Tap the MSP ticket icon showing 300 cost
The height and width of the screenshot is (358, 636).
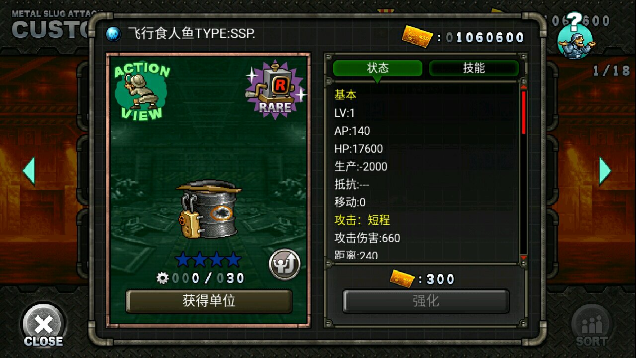403,278
